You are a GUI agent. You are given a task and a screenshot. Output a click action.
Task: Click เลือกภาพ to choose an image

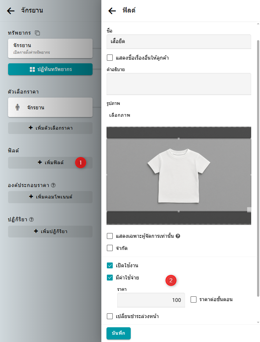[x=120, y=115]
